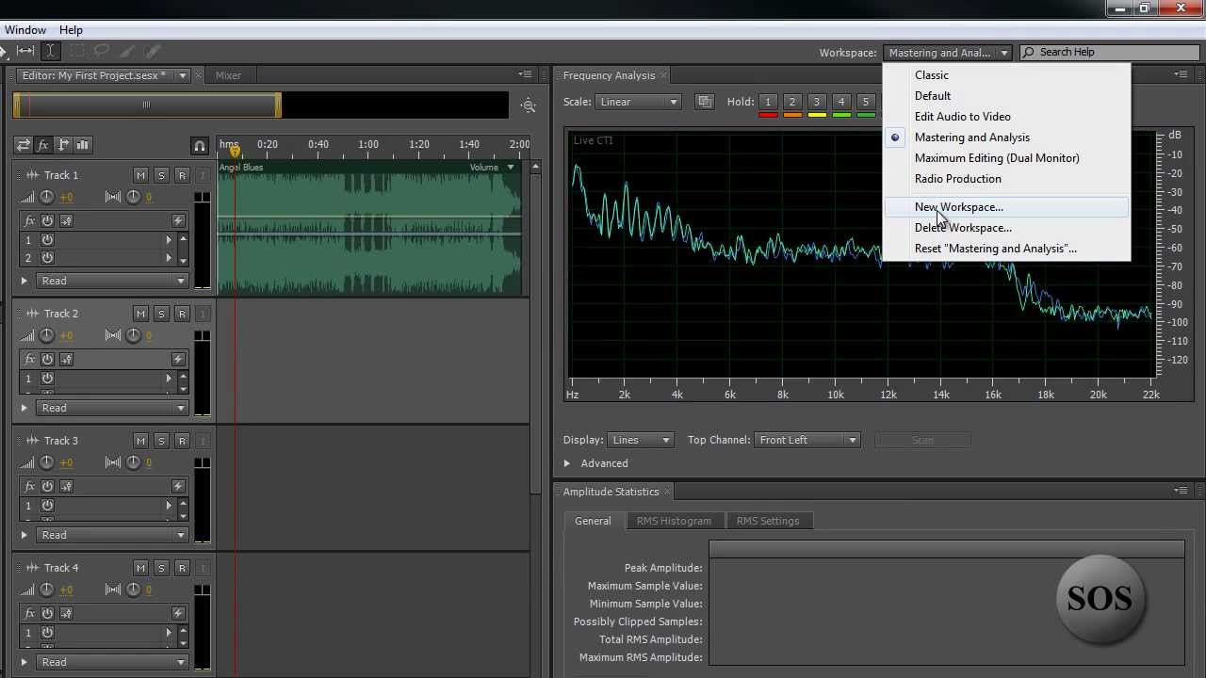Click Track 2 pre-render lightning icon

(x=178, y=359)
